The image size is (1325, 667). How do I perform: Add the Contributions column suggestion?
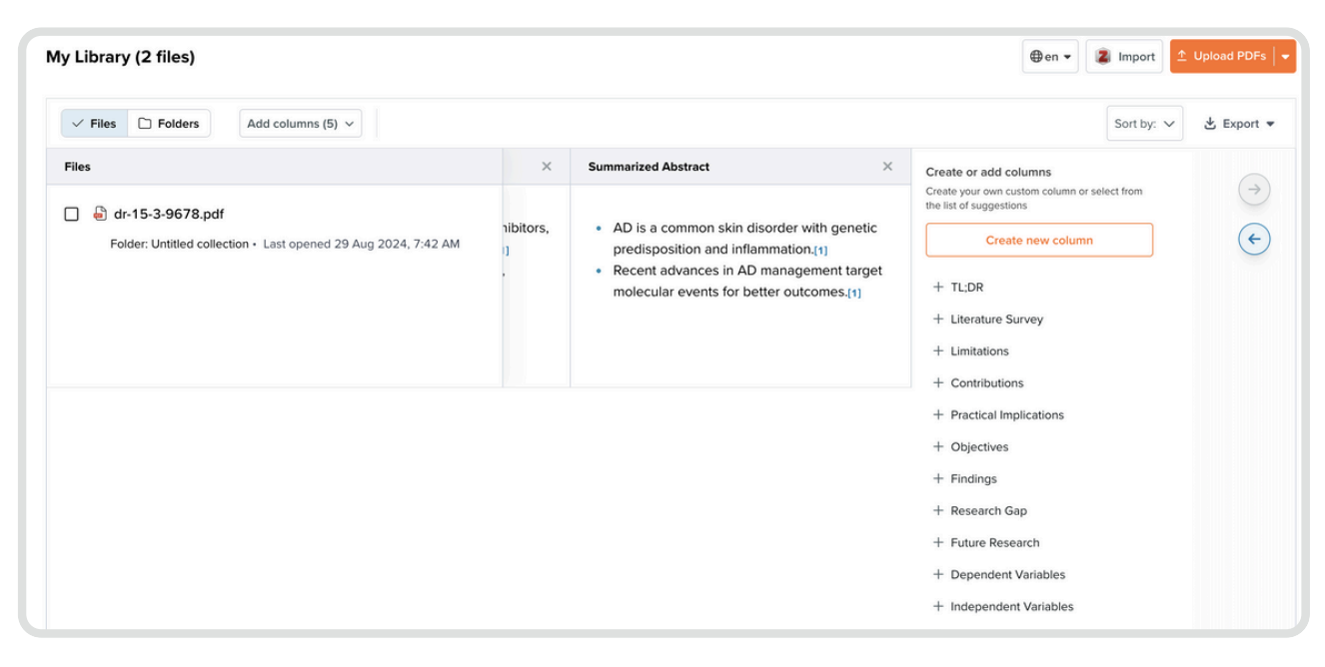click(977, 383)
